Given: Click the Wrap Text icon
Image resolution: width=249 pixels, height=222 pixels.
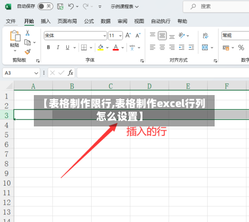Looking at the screenshot, I should 206,35.
